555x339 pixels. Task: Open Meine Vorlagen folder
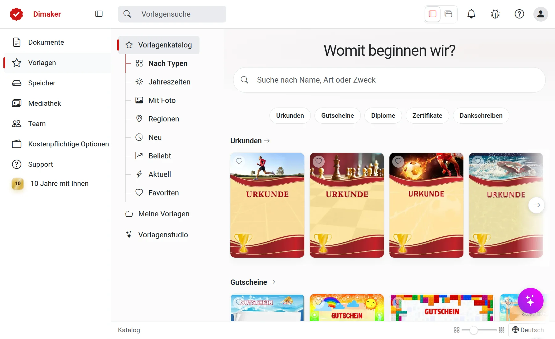[x=158, y=214]
